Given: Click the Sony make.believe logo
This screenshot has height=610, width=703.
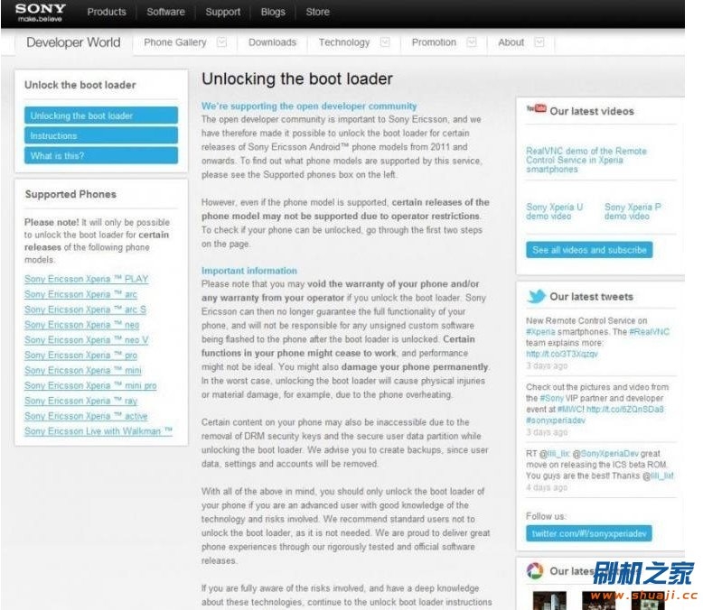Looking at the screenshot, I should pyautogui.click(x=41, y=12).
